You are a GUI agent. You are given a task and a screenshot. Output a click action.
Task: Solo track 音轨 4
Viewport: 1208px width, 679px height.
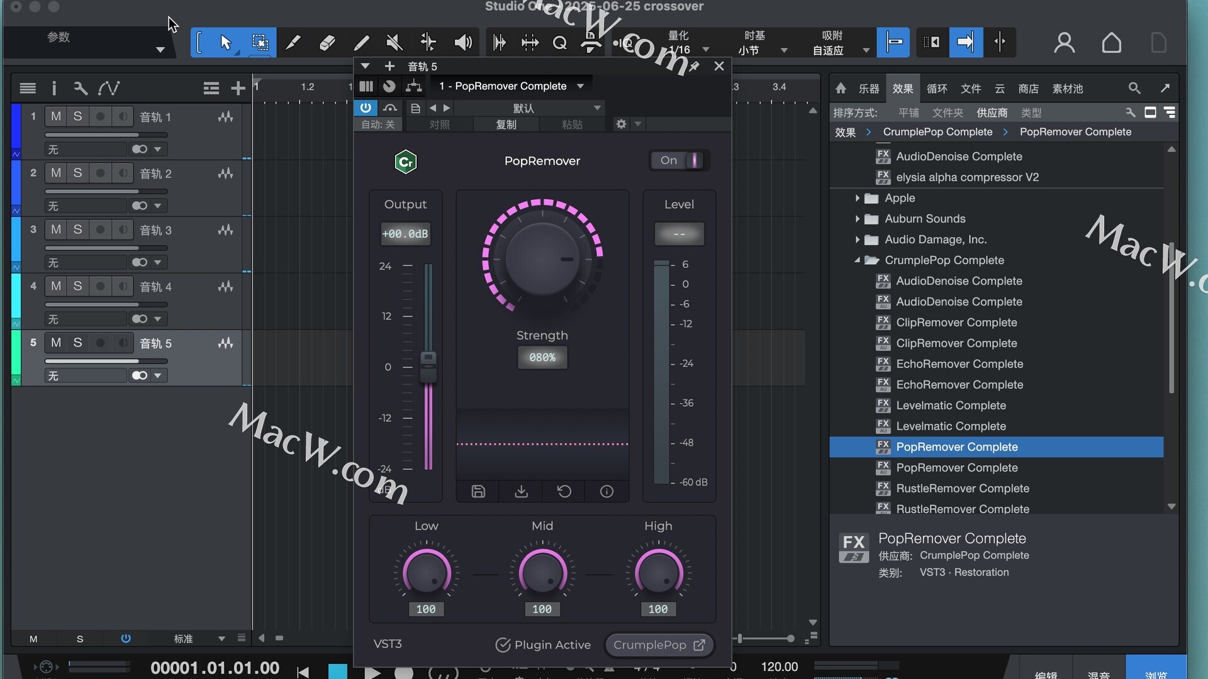[x=77, y=286]
